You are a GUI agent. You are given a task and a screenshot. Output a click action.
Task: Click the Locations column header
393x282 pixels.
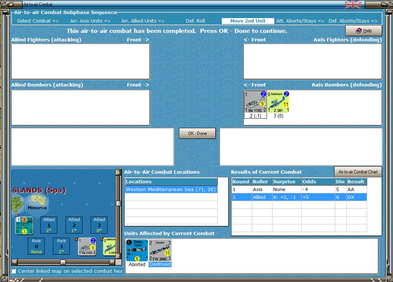pos(171,181)
